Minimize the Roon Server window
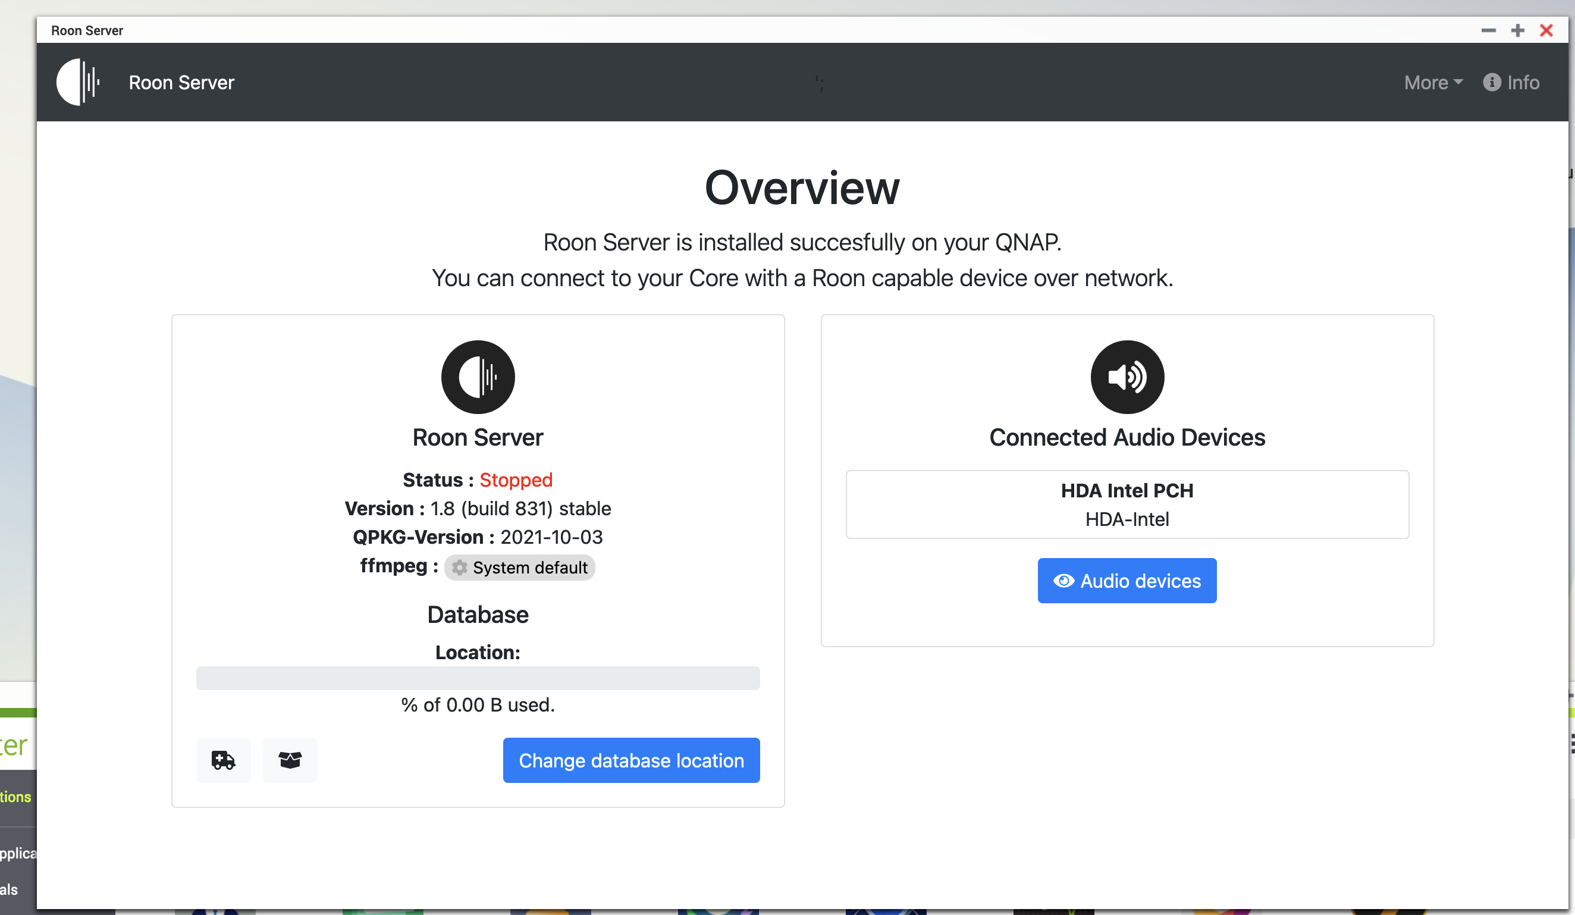Image resolution: width=1575 pixels, height=915 pixels. (1488, 30)
